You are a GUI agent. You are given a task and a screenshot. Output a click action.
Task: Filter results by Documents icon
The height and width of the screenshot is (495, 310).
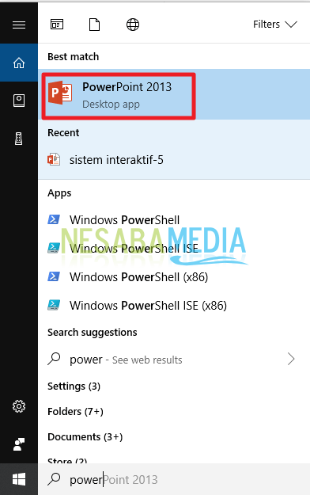click(94, 25)
